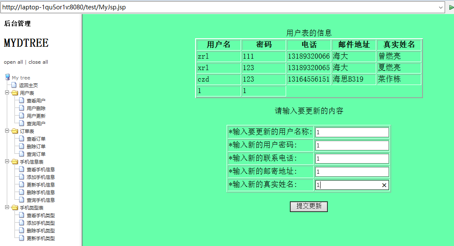Choose 删除手机类型 in the tree

tap(40, 231)
